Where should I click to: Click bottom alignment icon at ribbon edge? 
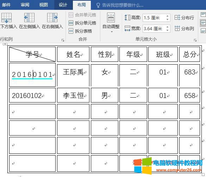(203, 31)
